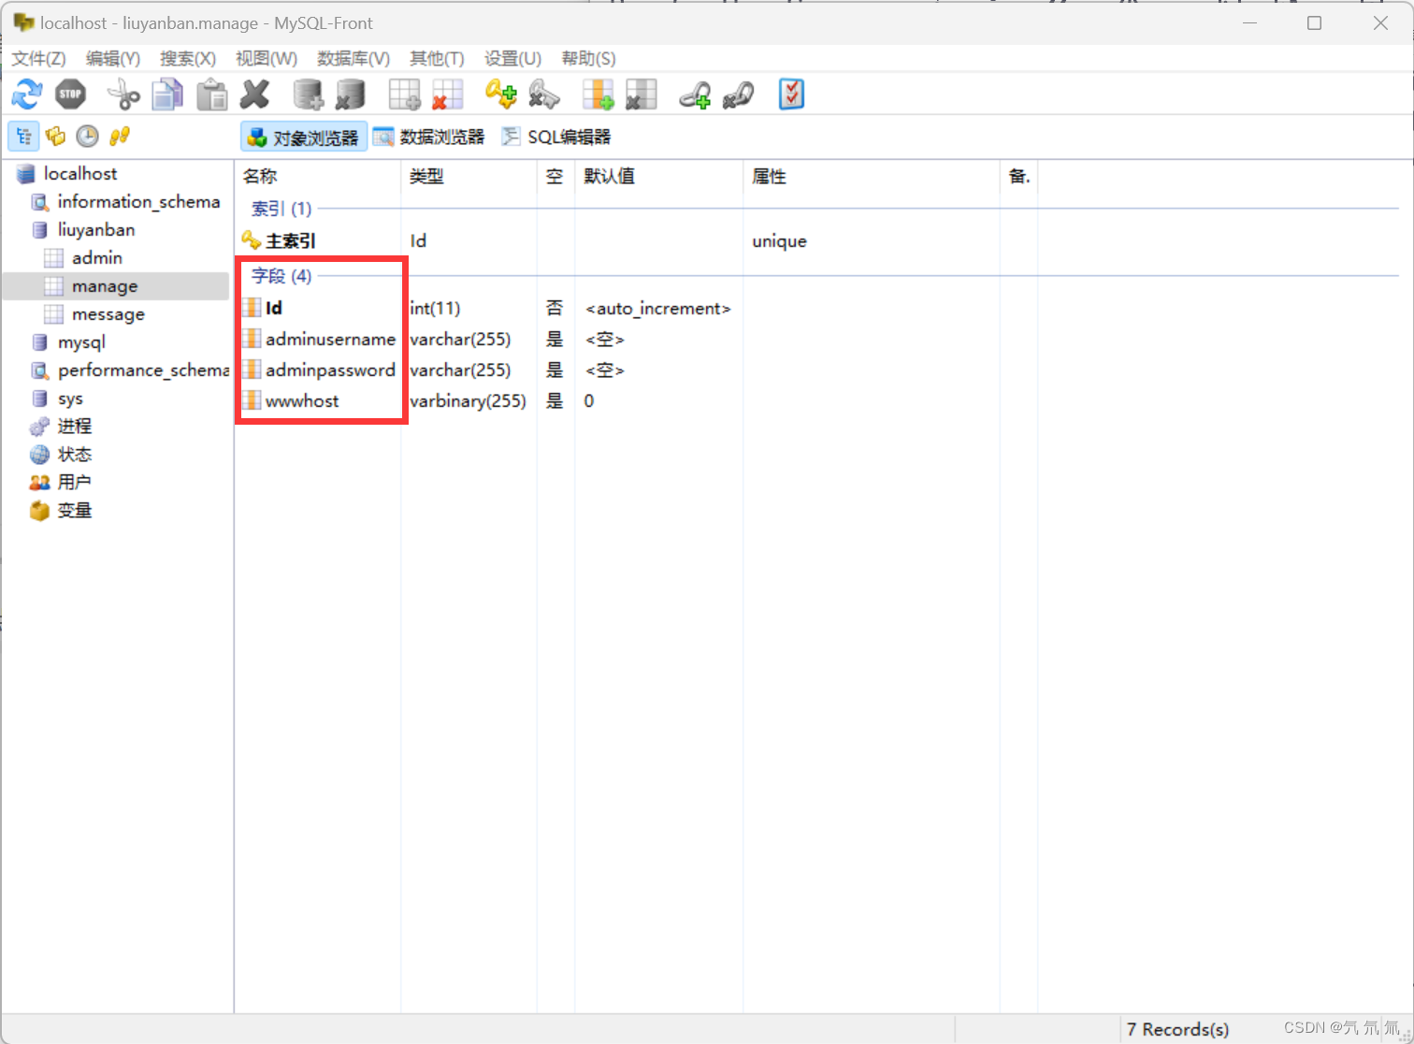Click the Refresh arrows toolbar icon
Viewport: 1414px width, 1044px height.
(x=26, y=94)
